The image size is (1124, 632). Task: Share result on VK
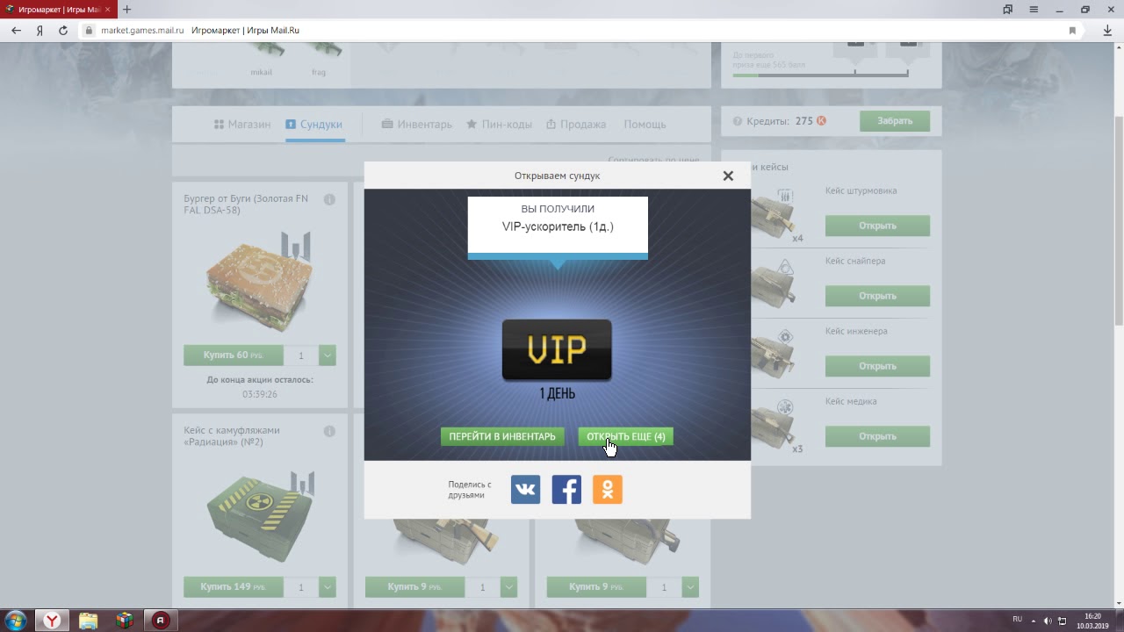coord(525,489)
